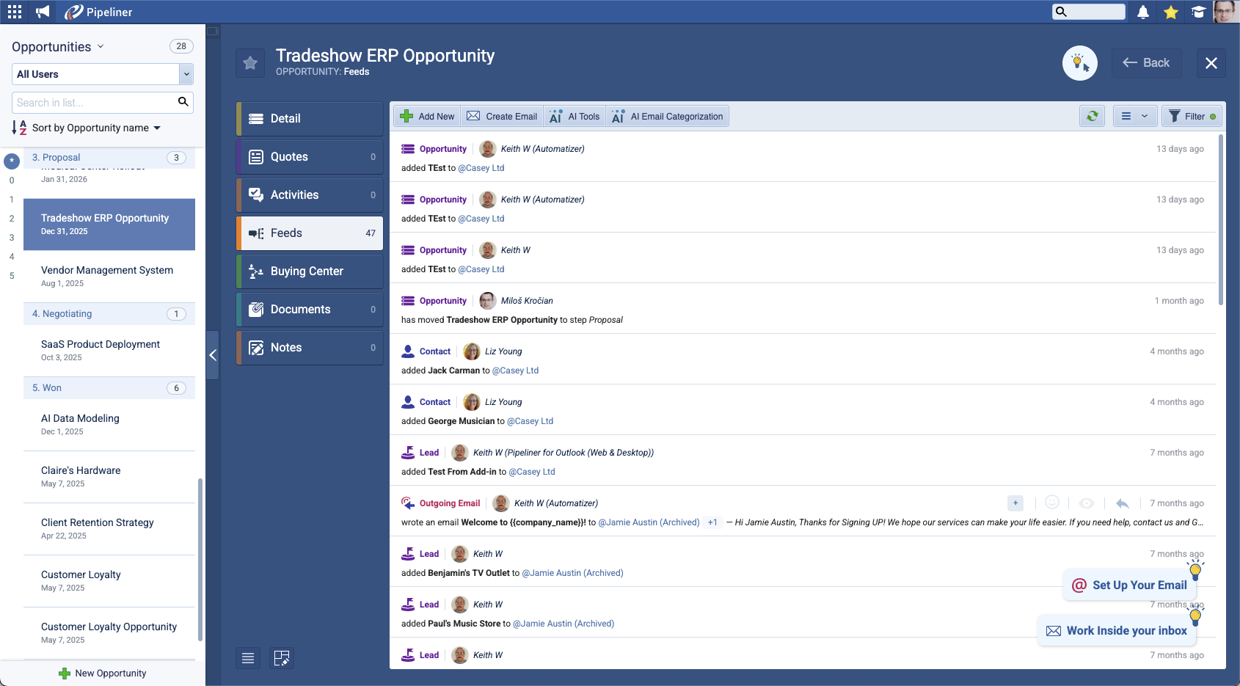Click the Back button

1146,63
